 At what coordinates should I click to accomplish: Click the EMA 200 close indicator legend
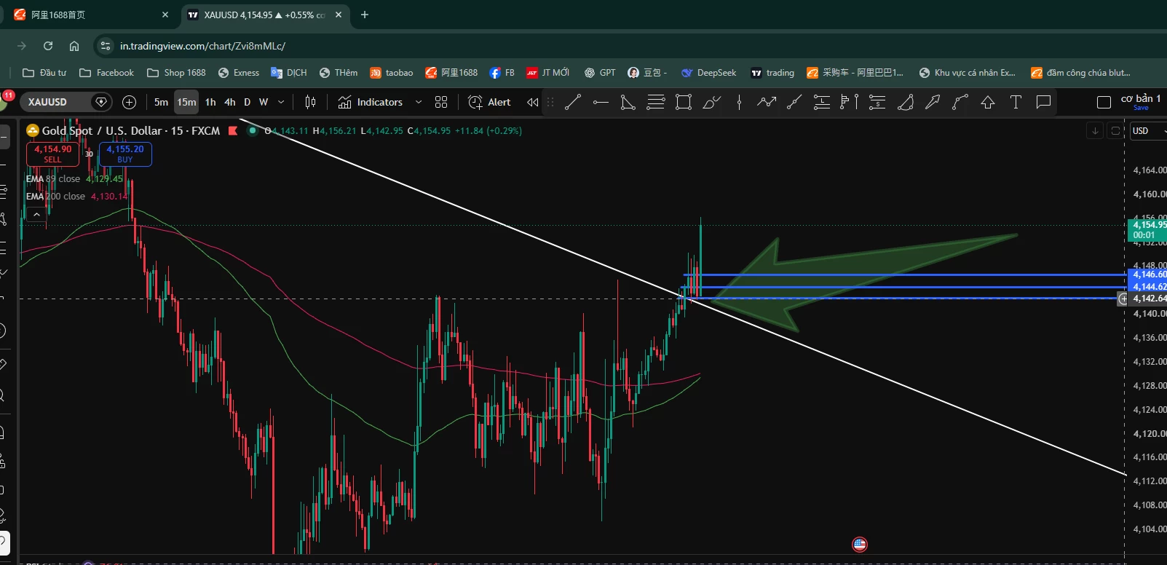(x=76, y=197)
